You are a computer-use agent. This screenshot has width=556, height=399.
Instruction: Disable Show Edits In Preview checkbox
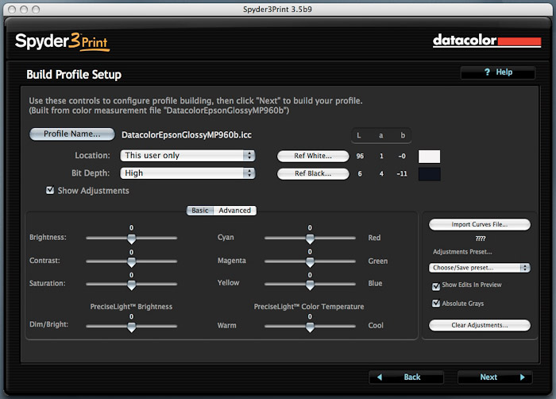pyautogui.click(x=435, y=285)
